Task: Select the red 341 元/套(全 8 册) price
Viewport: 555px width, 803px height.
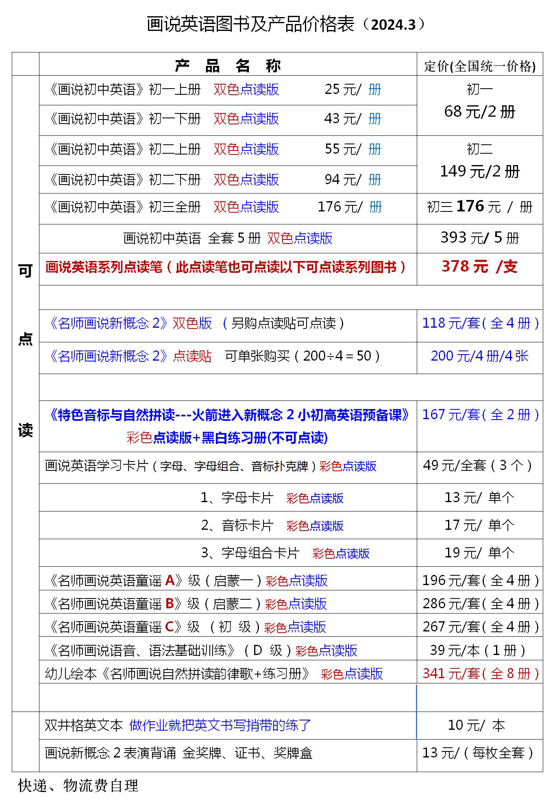Action: (x=481, y=673)
